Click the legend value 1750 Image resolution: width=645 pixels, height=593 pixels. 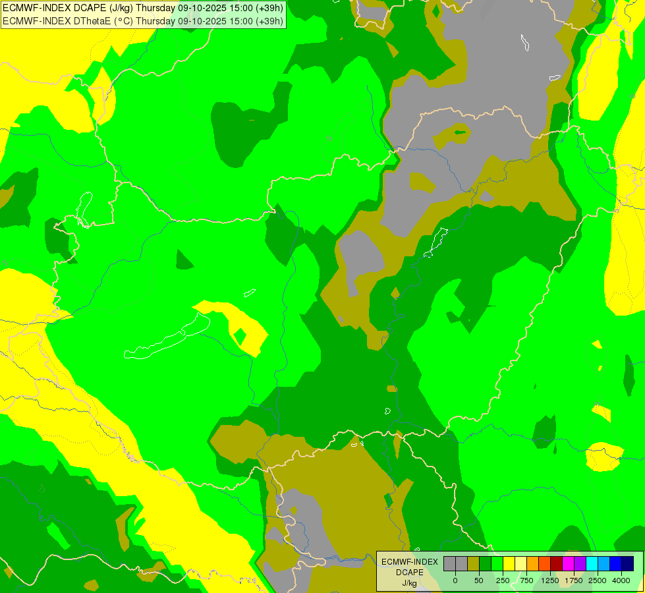tap(574, 580)
